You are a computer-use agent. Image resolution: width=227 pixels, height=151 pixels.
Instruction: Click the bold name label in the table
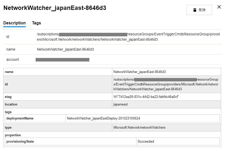9,72
